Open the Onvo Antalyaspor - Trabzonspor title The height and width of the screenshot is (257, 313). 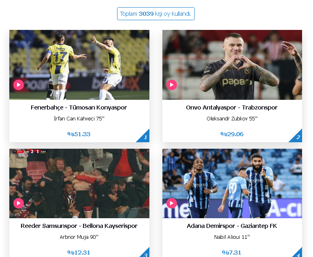[x=232, y=107]
